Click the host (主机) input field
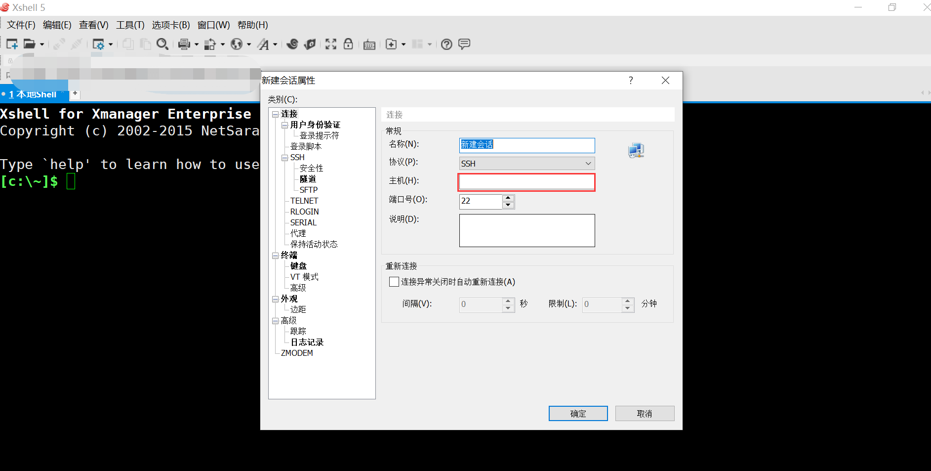 (x=526, y=182)
